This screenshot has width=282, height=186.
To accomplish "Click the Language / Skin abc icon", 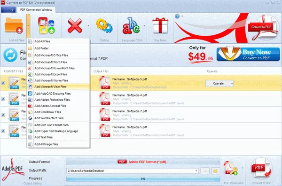I will pyautogui.click(x=131, y=26).
